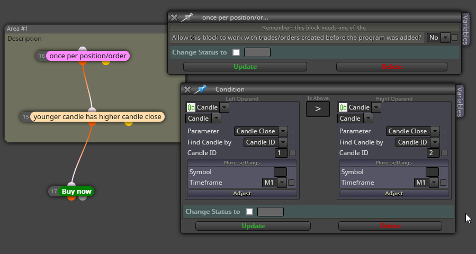Tick checkbox next to Left Operand Candle ID

(x=292, y=153)
